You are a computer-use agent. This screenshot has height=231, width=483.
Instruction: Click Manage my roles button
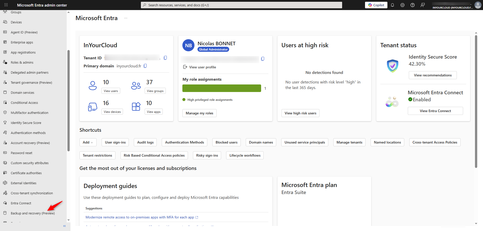[x=199, y=113]
